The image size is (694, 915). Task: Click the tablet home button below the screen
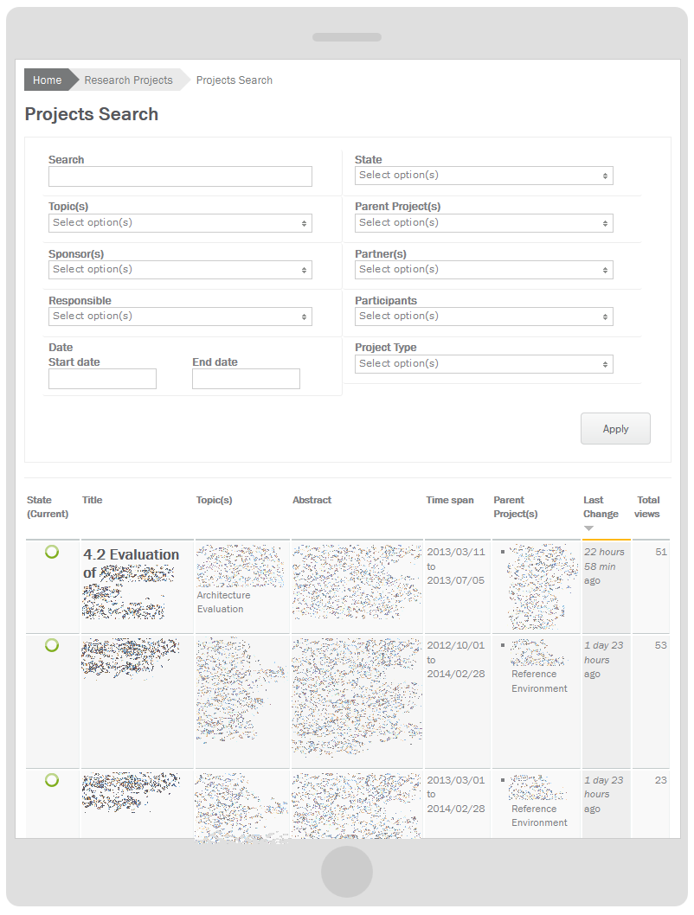(x=347, y=871)
